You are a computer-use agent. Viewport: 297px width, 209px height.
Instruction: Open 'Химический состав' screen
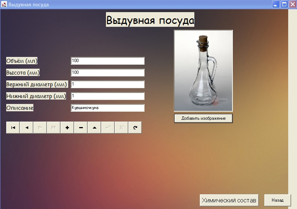pos(229,200)
